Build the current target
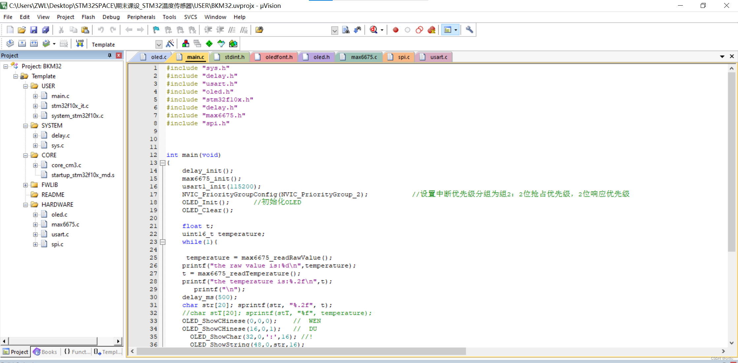The height and width of the screenshot is (363, 738). click(22, 43)
